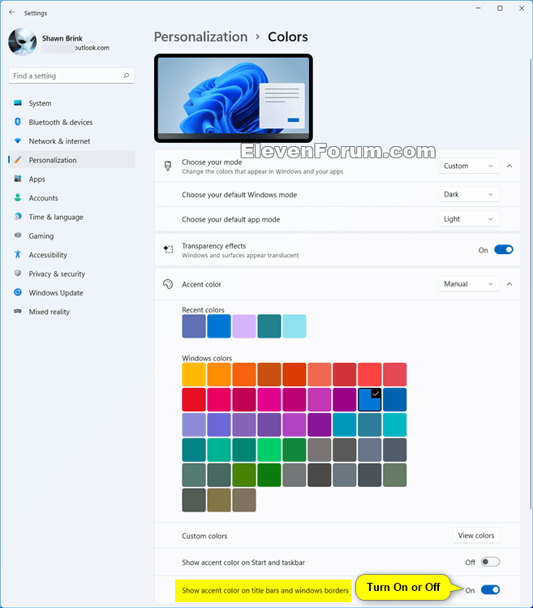Click the Custom colors label
This screenshot has width=533, height=608.
point(204,536)
